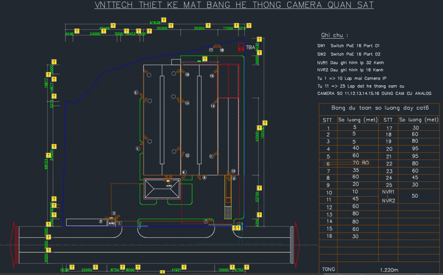
Task: Click camera number 13 circle marker
Action: (x=213, y=106)
